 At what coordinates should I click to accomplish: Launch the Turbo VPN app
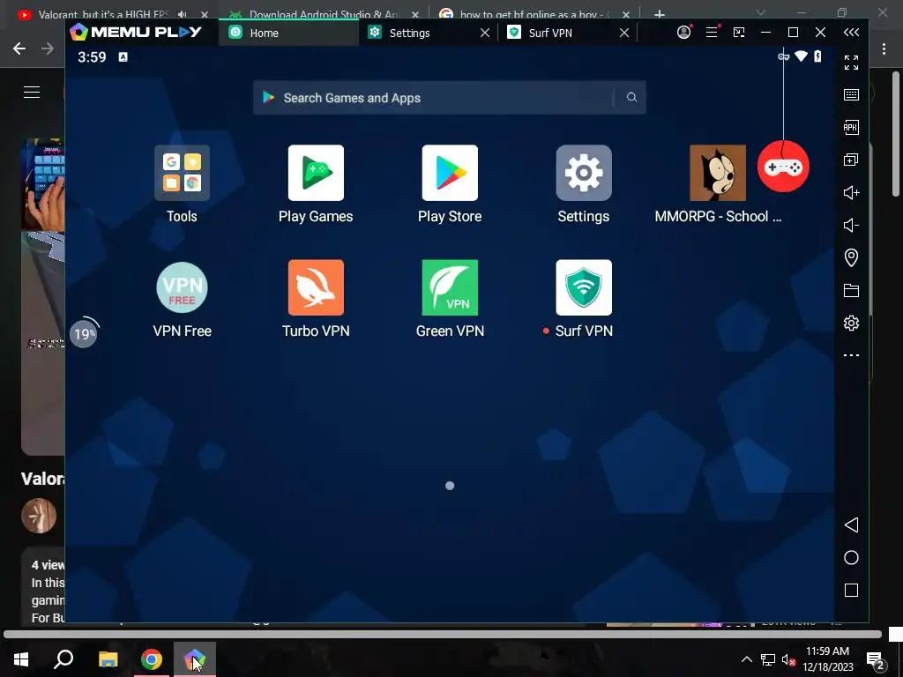click(x=316, y=287)
